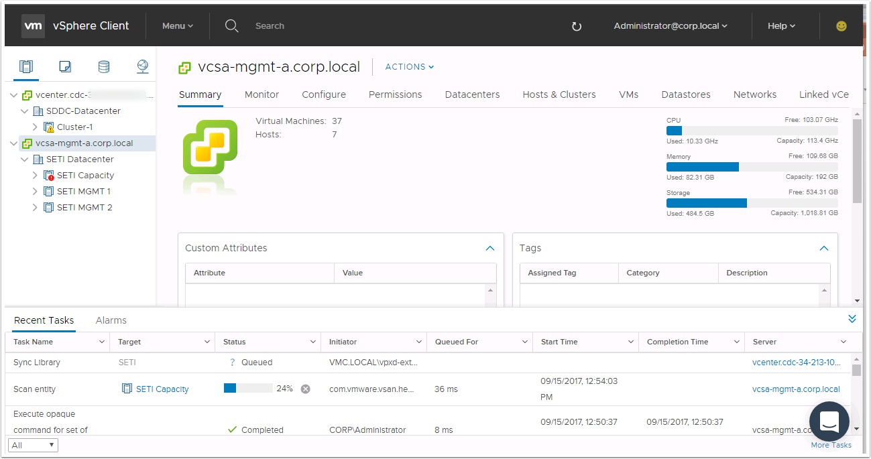This screenshot has width=871, height=459.
Task: Open the Help dropdown
Action: pos(782,26)
